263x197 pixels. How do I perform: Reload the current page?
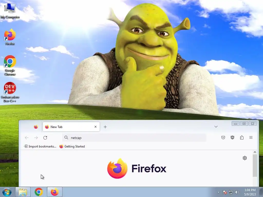(45, 138)
